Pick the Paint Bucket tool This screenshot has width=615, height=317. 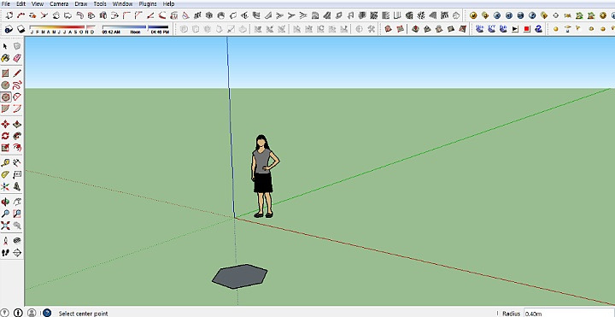[x=5, y=58]
